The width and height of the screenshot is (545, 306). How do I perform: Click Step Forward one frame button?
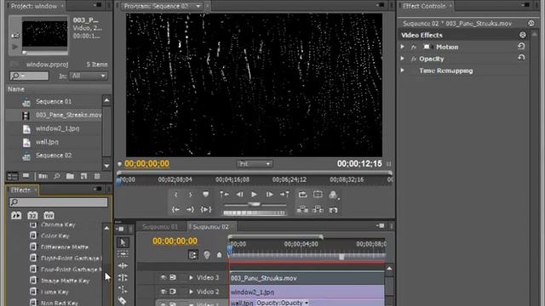pyautogui.click(x=269, y=195)
